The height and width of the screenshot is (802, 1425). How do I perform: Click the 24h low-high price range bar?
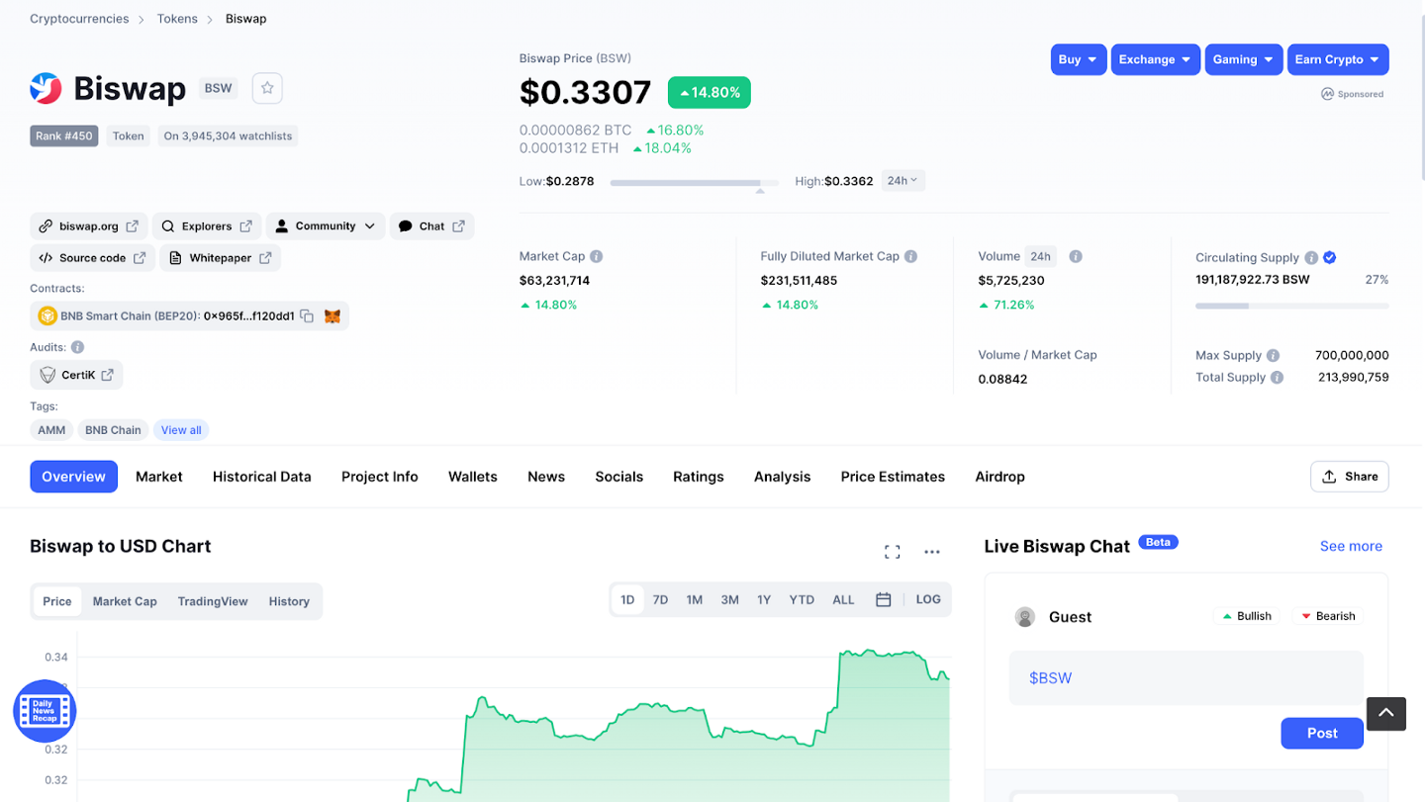(695, 182)
